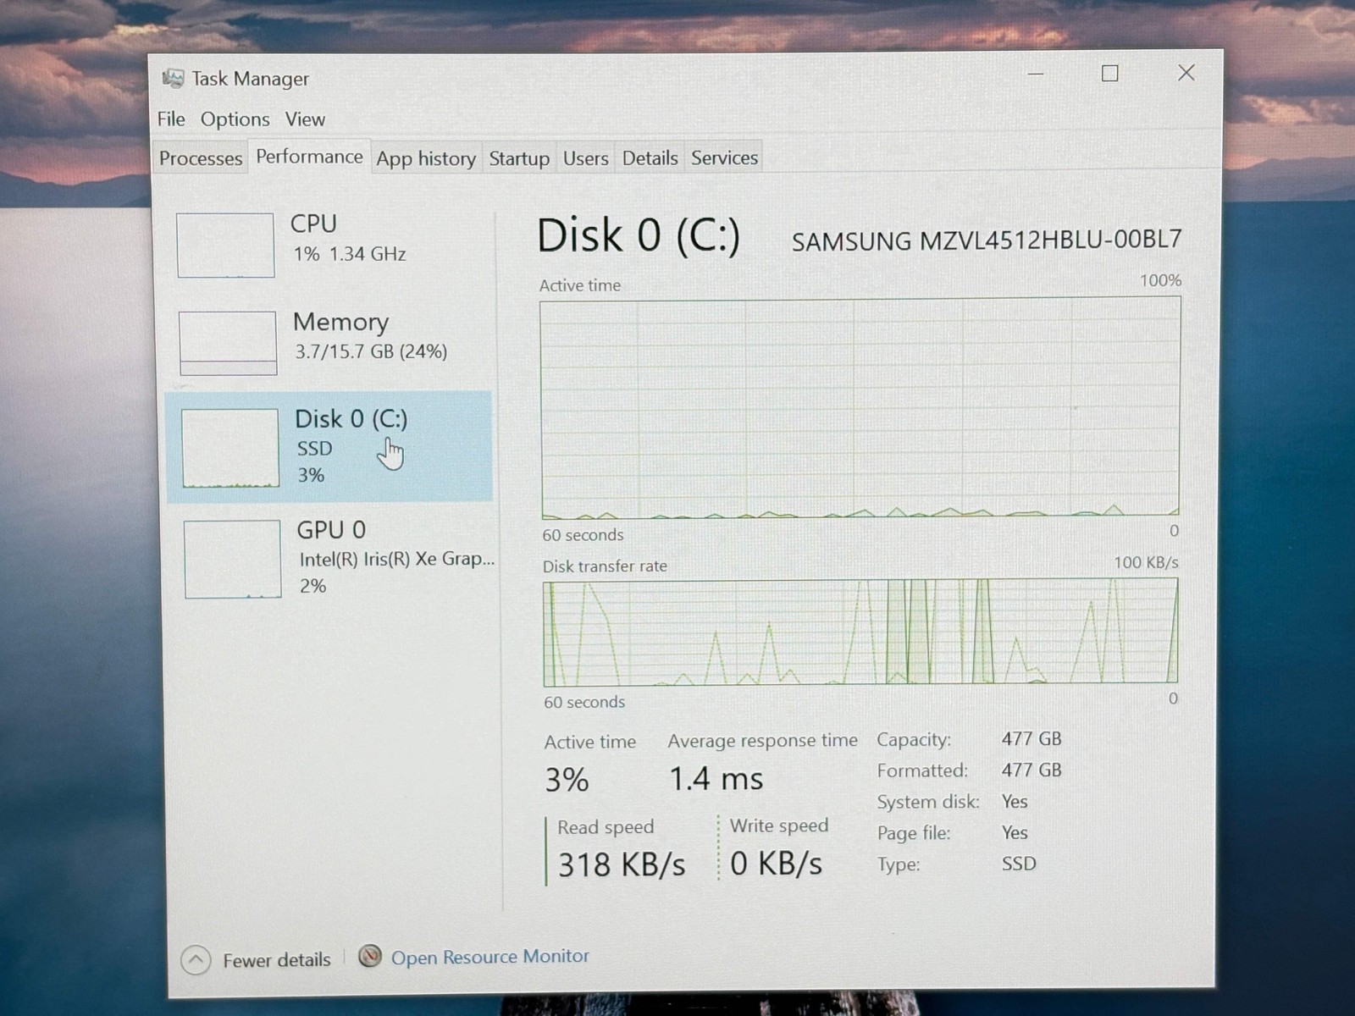
Task: Click the 0 KB/s write speed value
Action: tap(776, 864)
